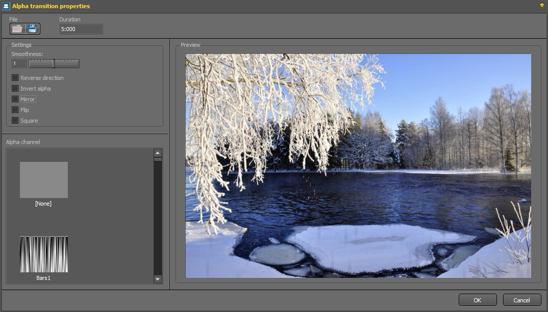This screenshot has height=312, width=548.
Task: Click the Smoothness slider handle
Action: pos(54,64)
